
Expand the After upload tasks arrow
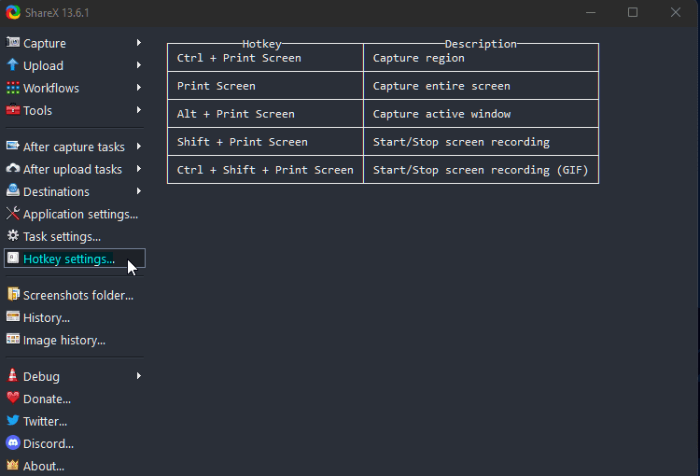point(139,169)
